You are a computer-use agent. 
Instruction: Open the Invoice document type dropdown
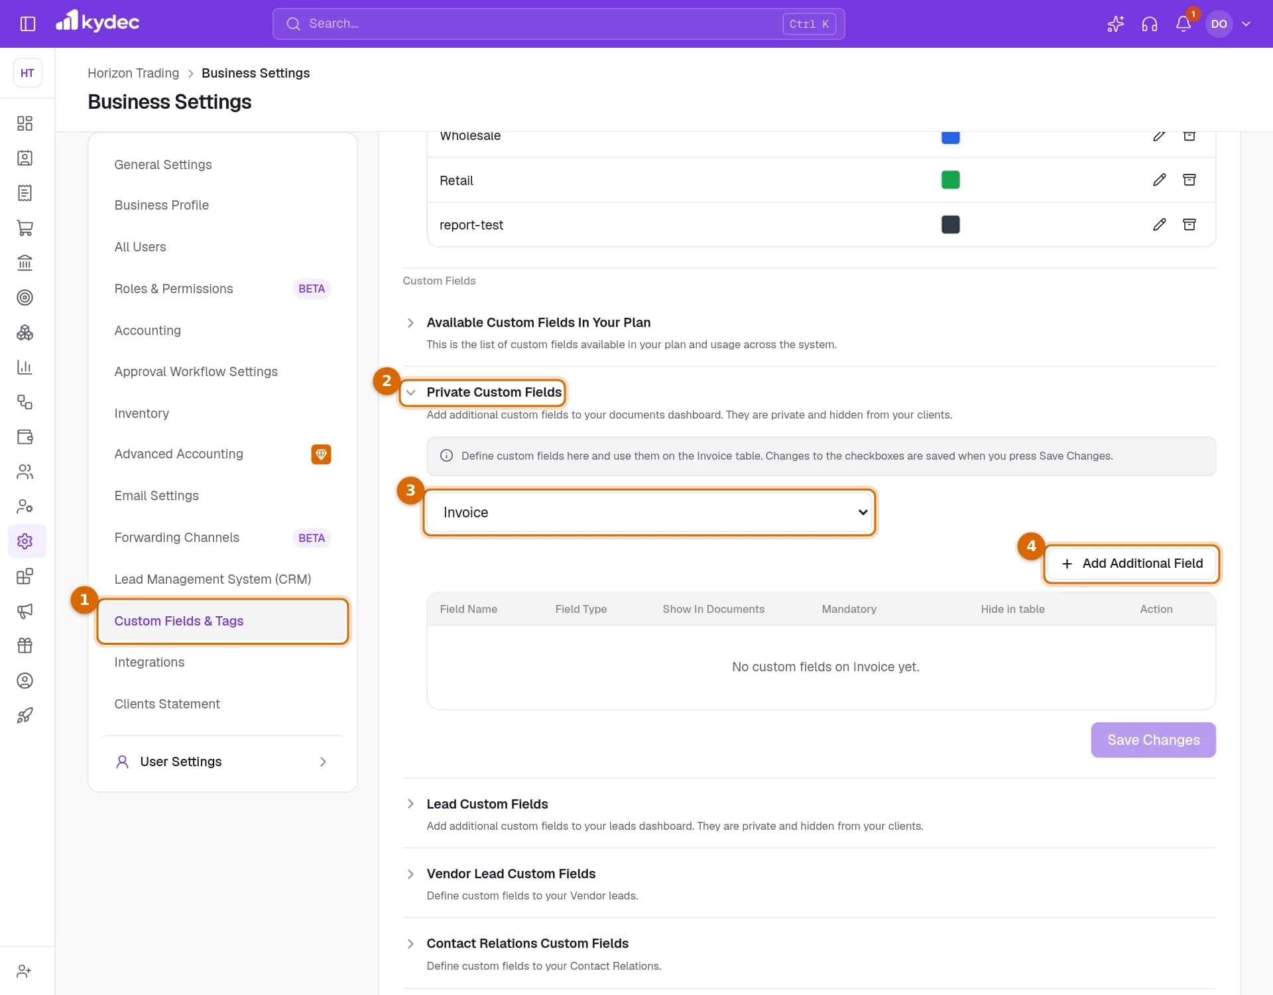pyautogui.click(x=649, y=512)
